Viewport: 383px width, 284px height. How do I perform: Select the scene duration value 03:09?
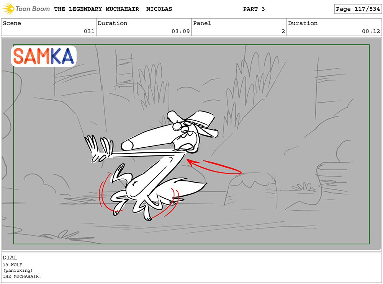pyautogui.click(x=181, y=31)
